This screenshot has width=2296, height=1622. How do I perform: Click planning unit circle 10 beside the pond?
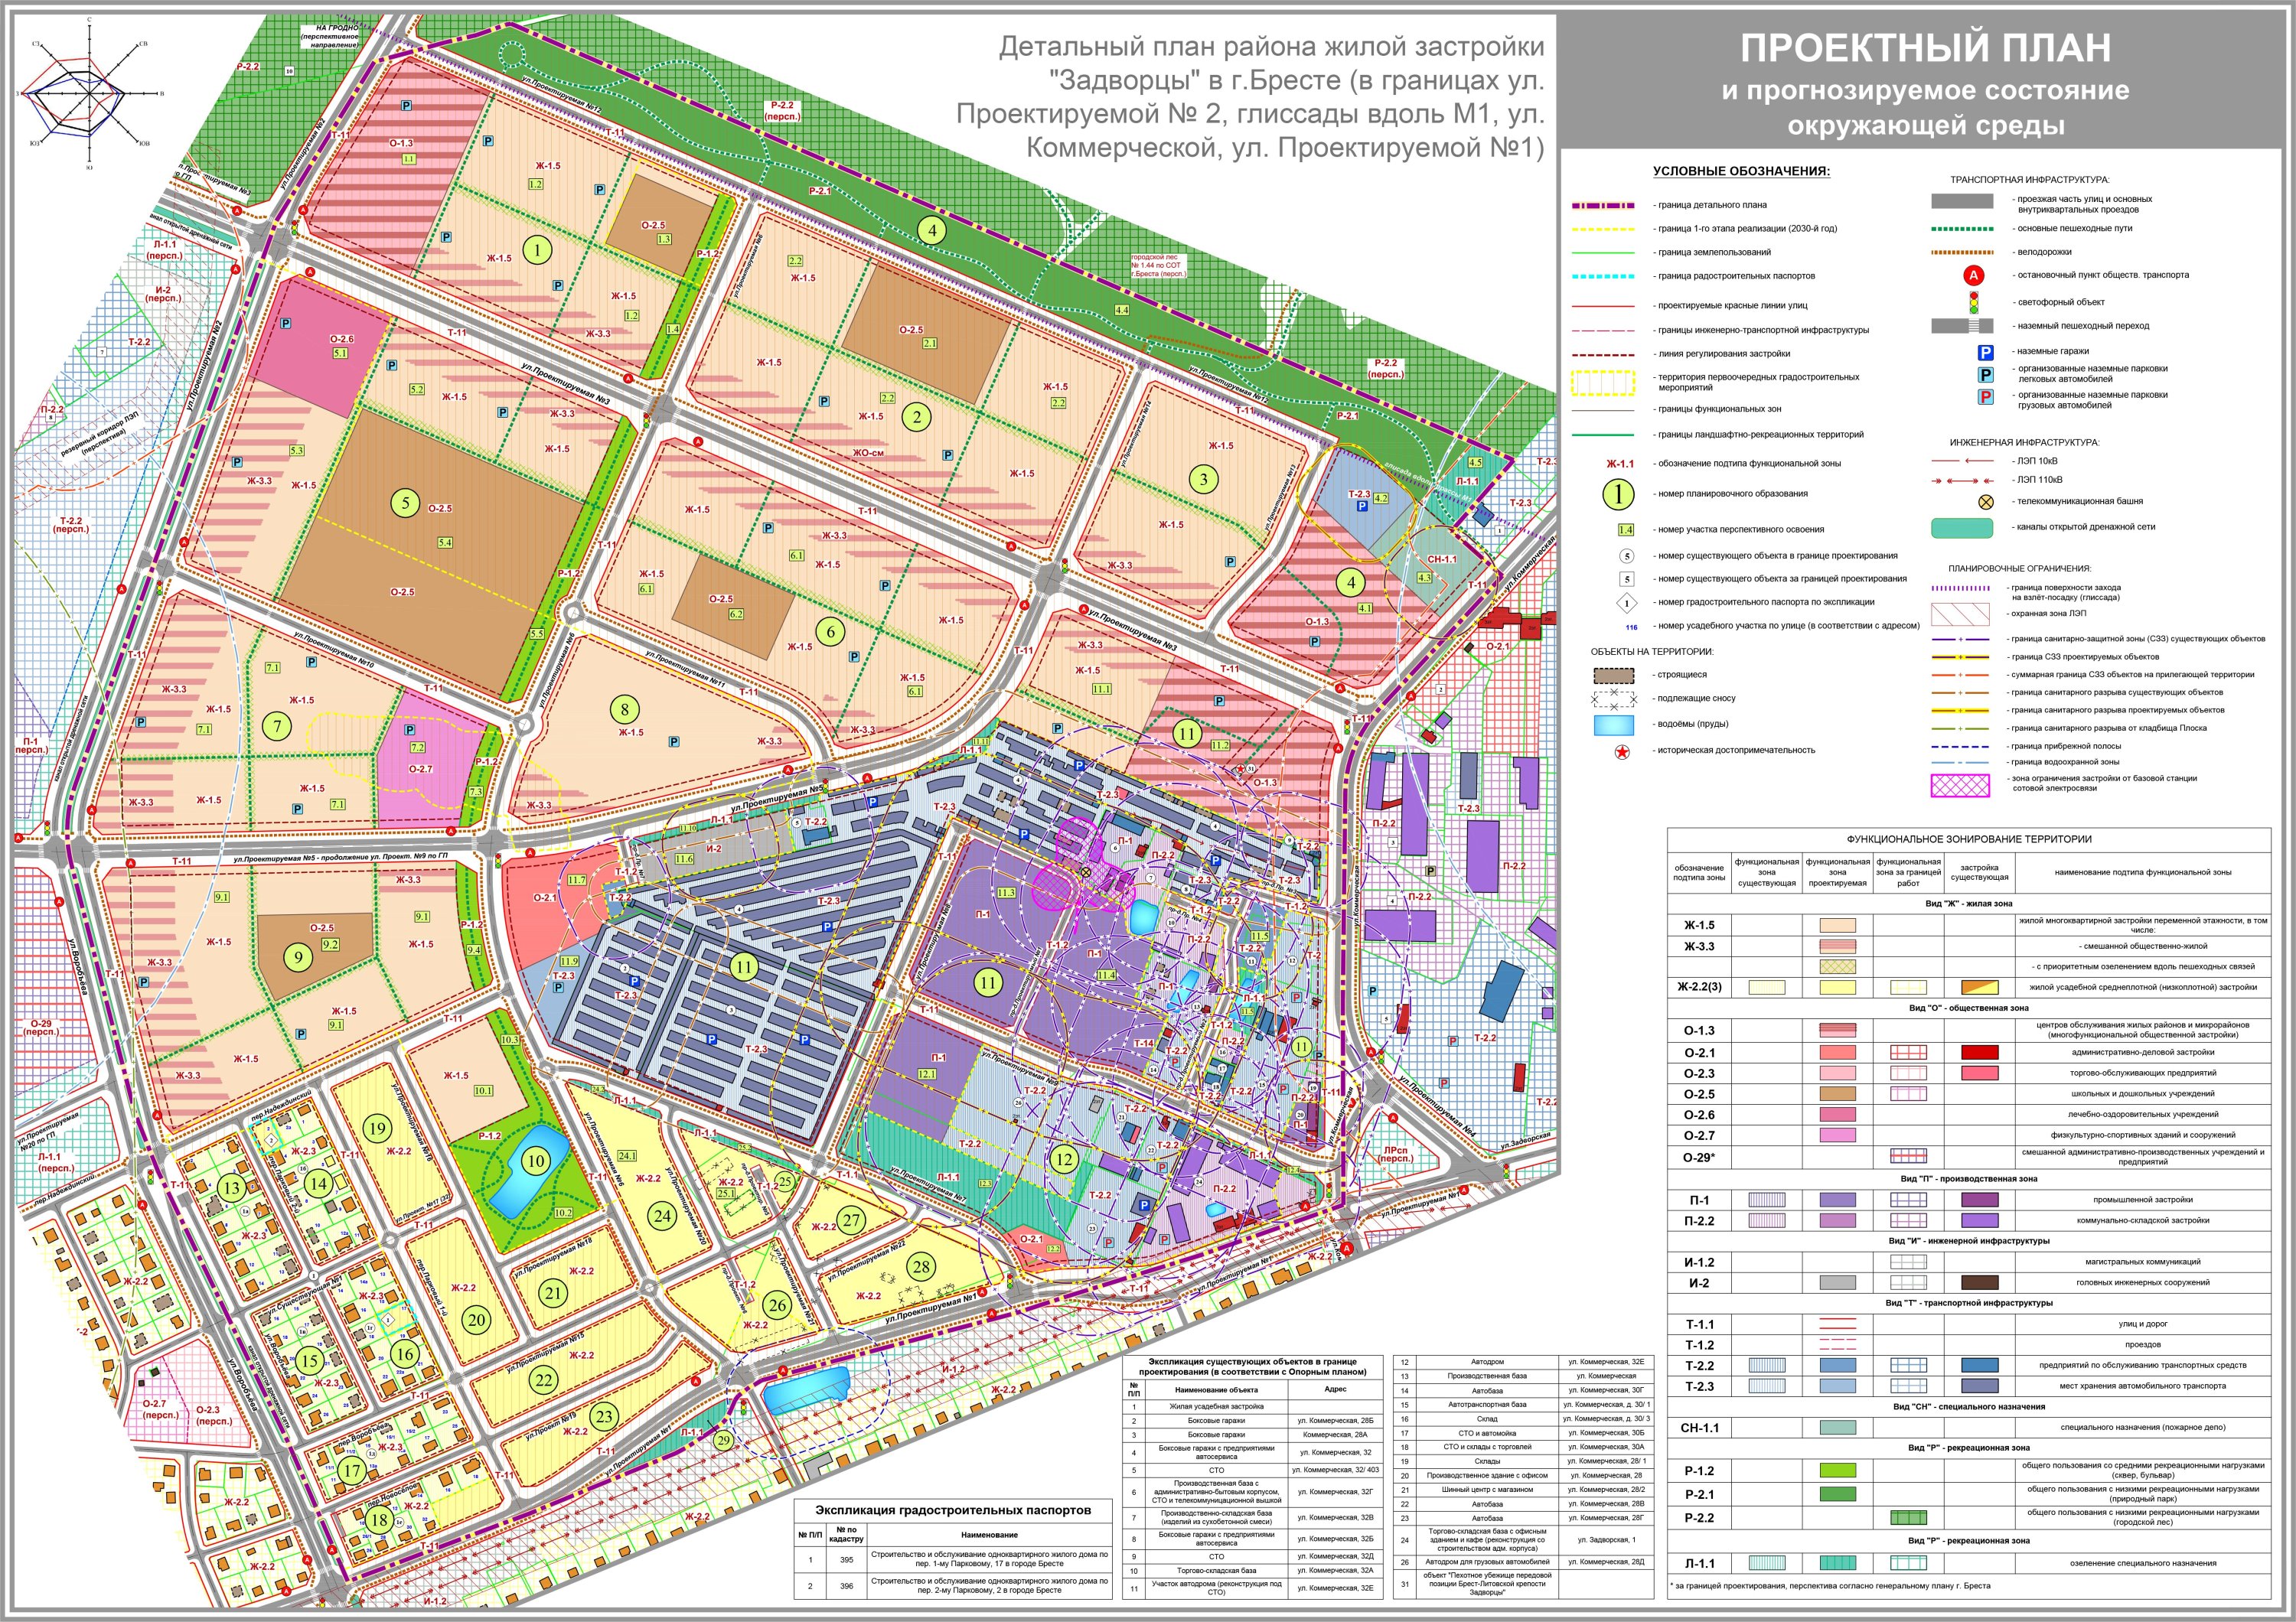(536, 1161)
